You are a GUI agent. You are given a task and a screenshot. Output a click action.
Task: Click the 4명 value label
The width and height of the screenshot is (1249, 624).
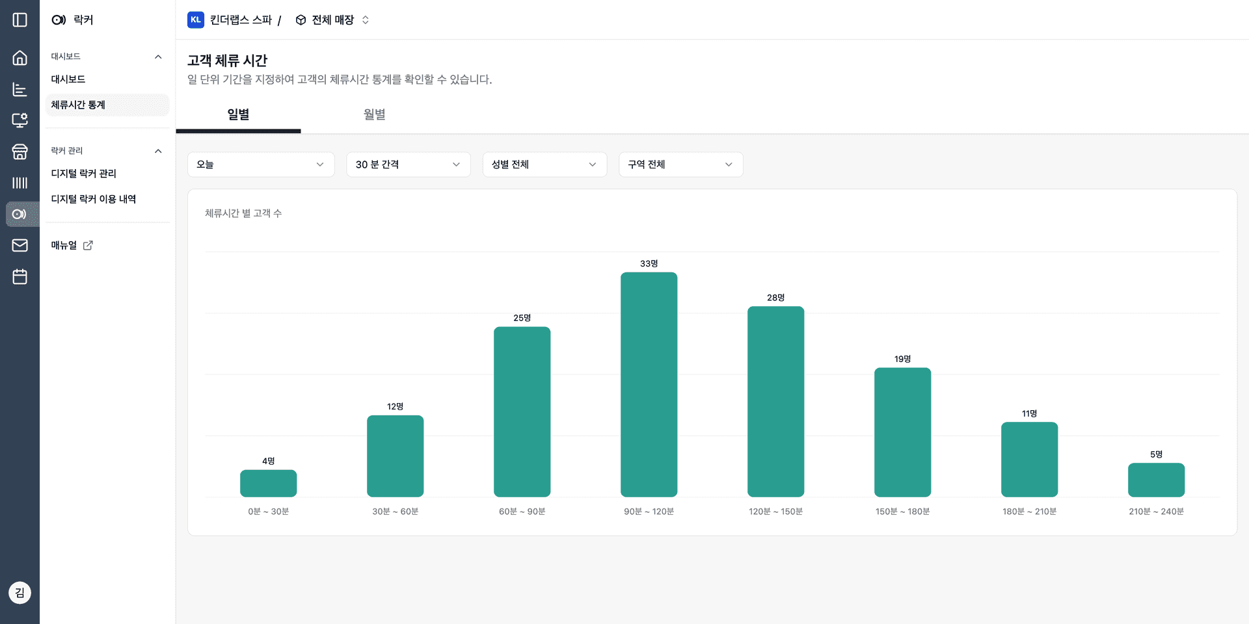pyautogui.click(x=268, y=461)
